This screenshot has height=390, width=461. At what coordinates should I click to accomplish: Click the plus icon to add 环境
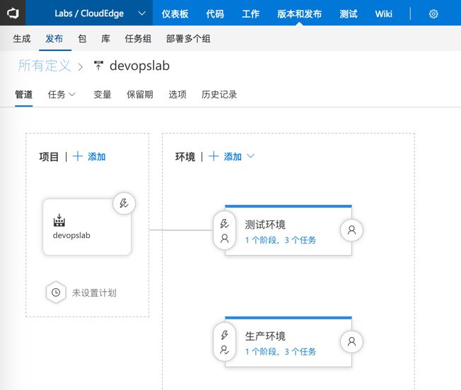pos(214,156)
